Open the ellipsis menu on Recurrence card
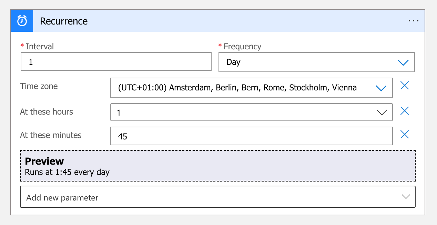Viewport: 437px width, 225px height. click(x=413, y=21)
